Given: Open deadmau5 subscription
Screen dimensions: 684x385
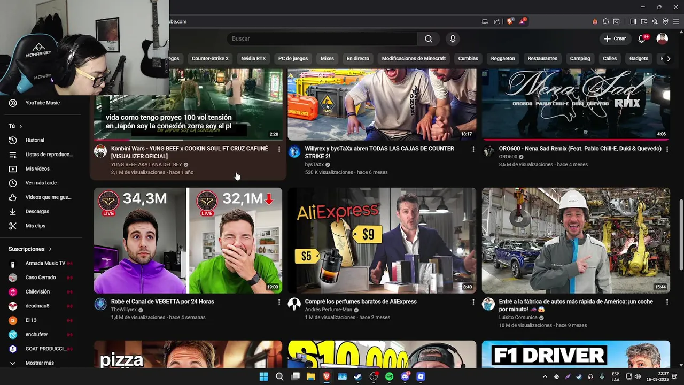Looking at the screenshot, I should (42, 306).
